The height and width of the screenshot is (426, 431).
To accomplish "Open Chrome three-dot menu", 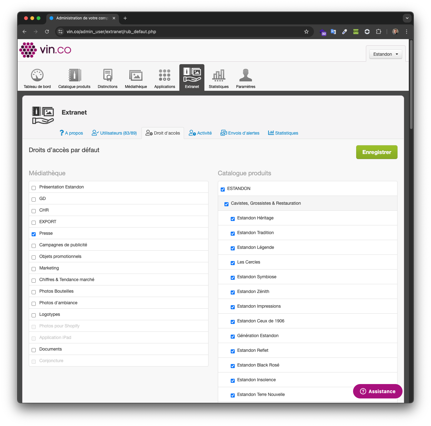I will pyautogui.click(x=407, y=32).
